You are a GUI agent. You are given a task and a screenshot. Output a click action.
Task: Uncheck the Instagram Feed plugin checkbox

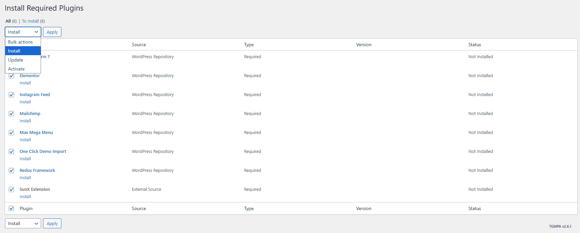pos(11,95)
